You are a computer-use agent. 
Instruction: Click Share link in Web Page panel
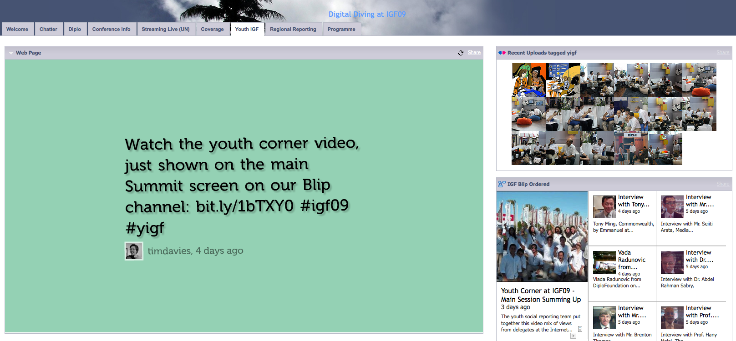[x=474, y=53]
